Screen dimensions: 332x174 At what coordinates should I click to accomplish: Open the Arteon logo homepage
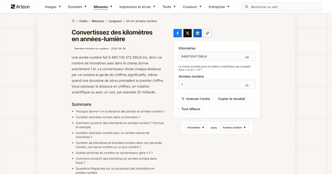(20, 7)
